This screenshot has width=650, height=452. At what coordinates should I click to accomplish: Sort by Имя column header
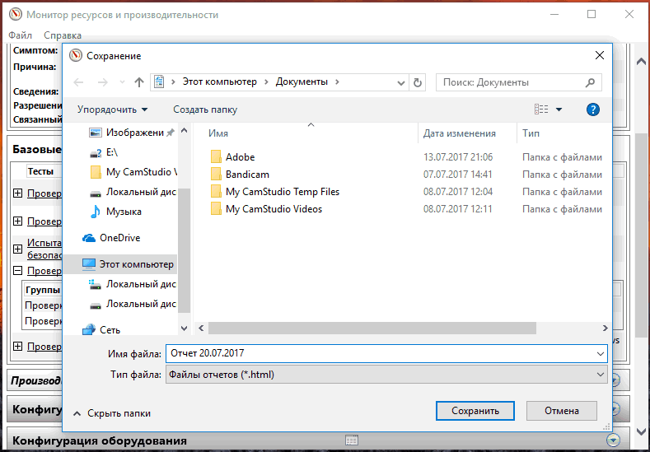(x=218, y=133)
